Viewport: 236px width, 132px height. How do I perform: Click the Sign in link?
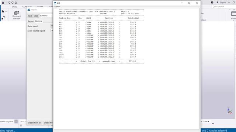223,3
